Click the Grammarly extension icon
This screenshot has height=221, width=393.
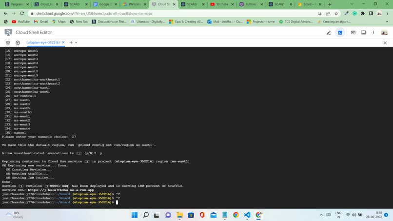(354, 14)
